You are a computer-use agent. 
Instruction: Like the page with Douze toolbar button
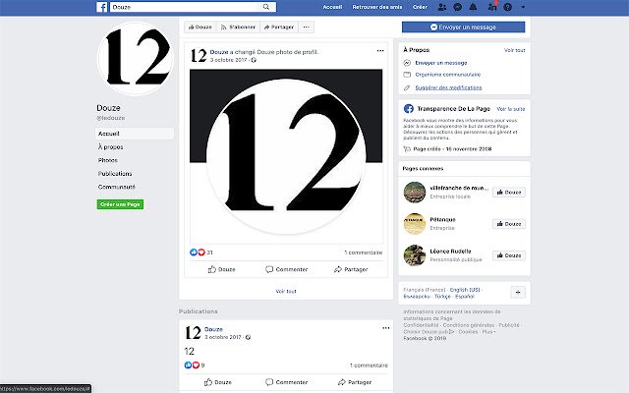[x=200, y=27]
